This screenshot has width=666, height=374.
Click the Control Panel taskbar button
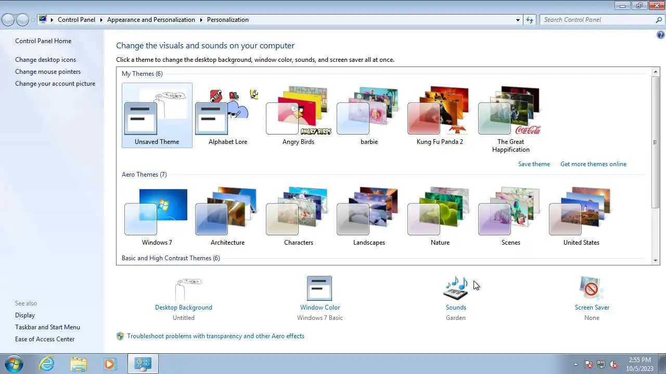click(x=143, y=364)
